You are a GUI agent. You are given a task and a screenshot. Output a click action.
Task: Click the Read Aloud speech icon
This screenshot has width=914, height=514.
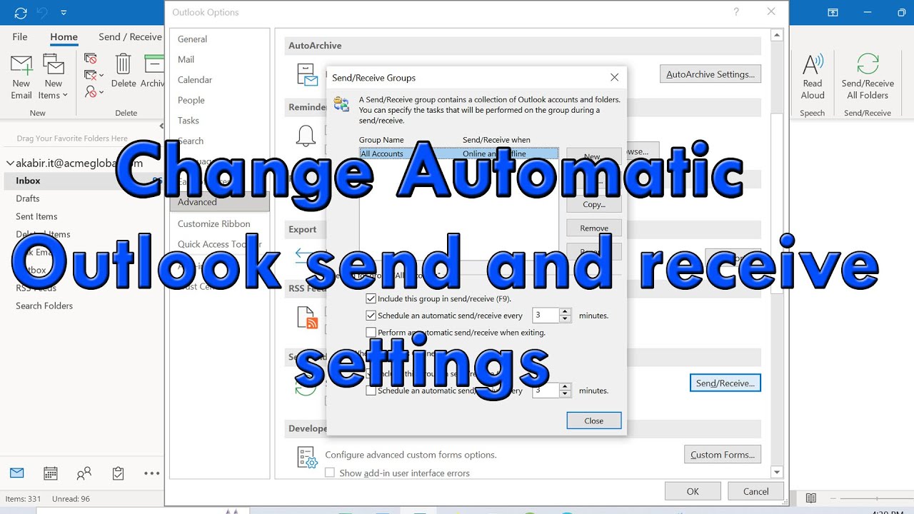[x=813, y=77]
